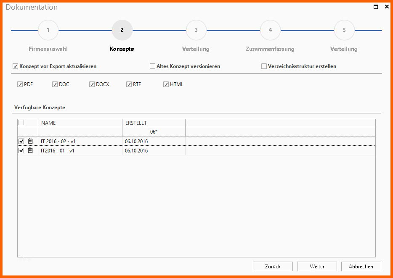
Task: Click the Zurück button
Action: pos(273,267)
